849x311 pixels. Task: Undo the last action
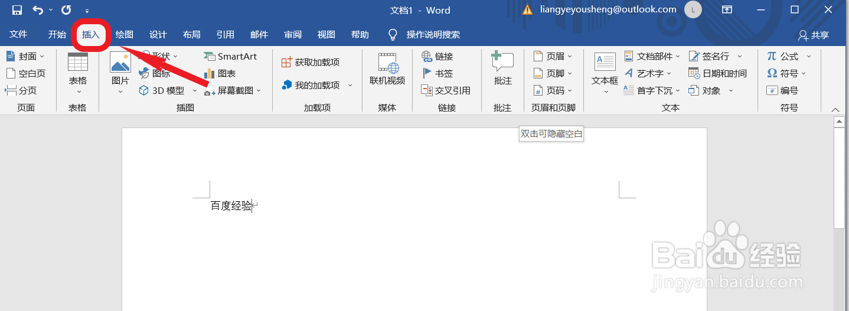pos(38,10)
